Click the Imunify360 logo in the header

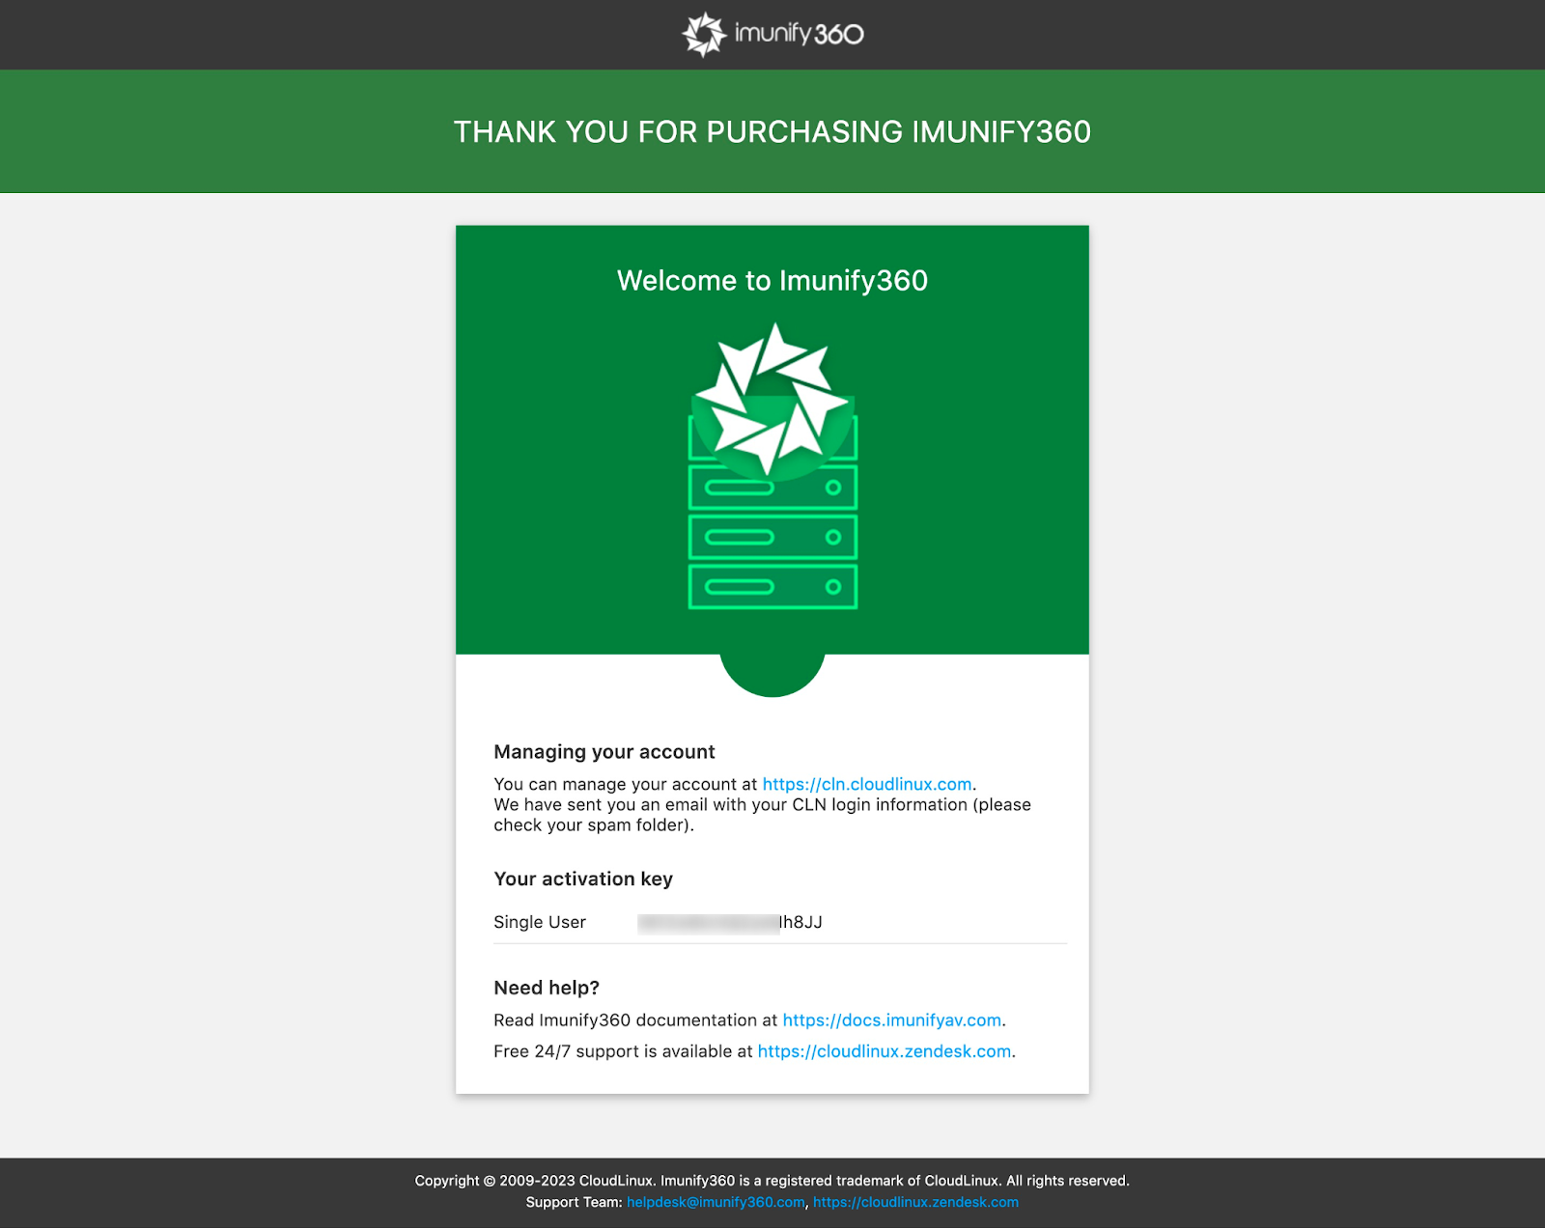pos(772,35)
